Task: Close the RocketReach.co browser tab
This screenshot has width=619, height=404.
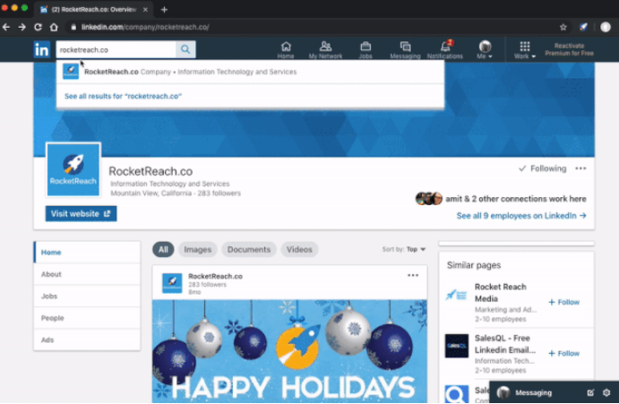Action: click(145, 10)
